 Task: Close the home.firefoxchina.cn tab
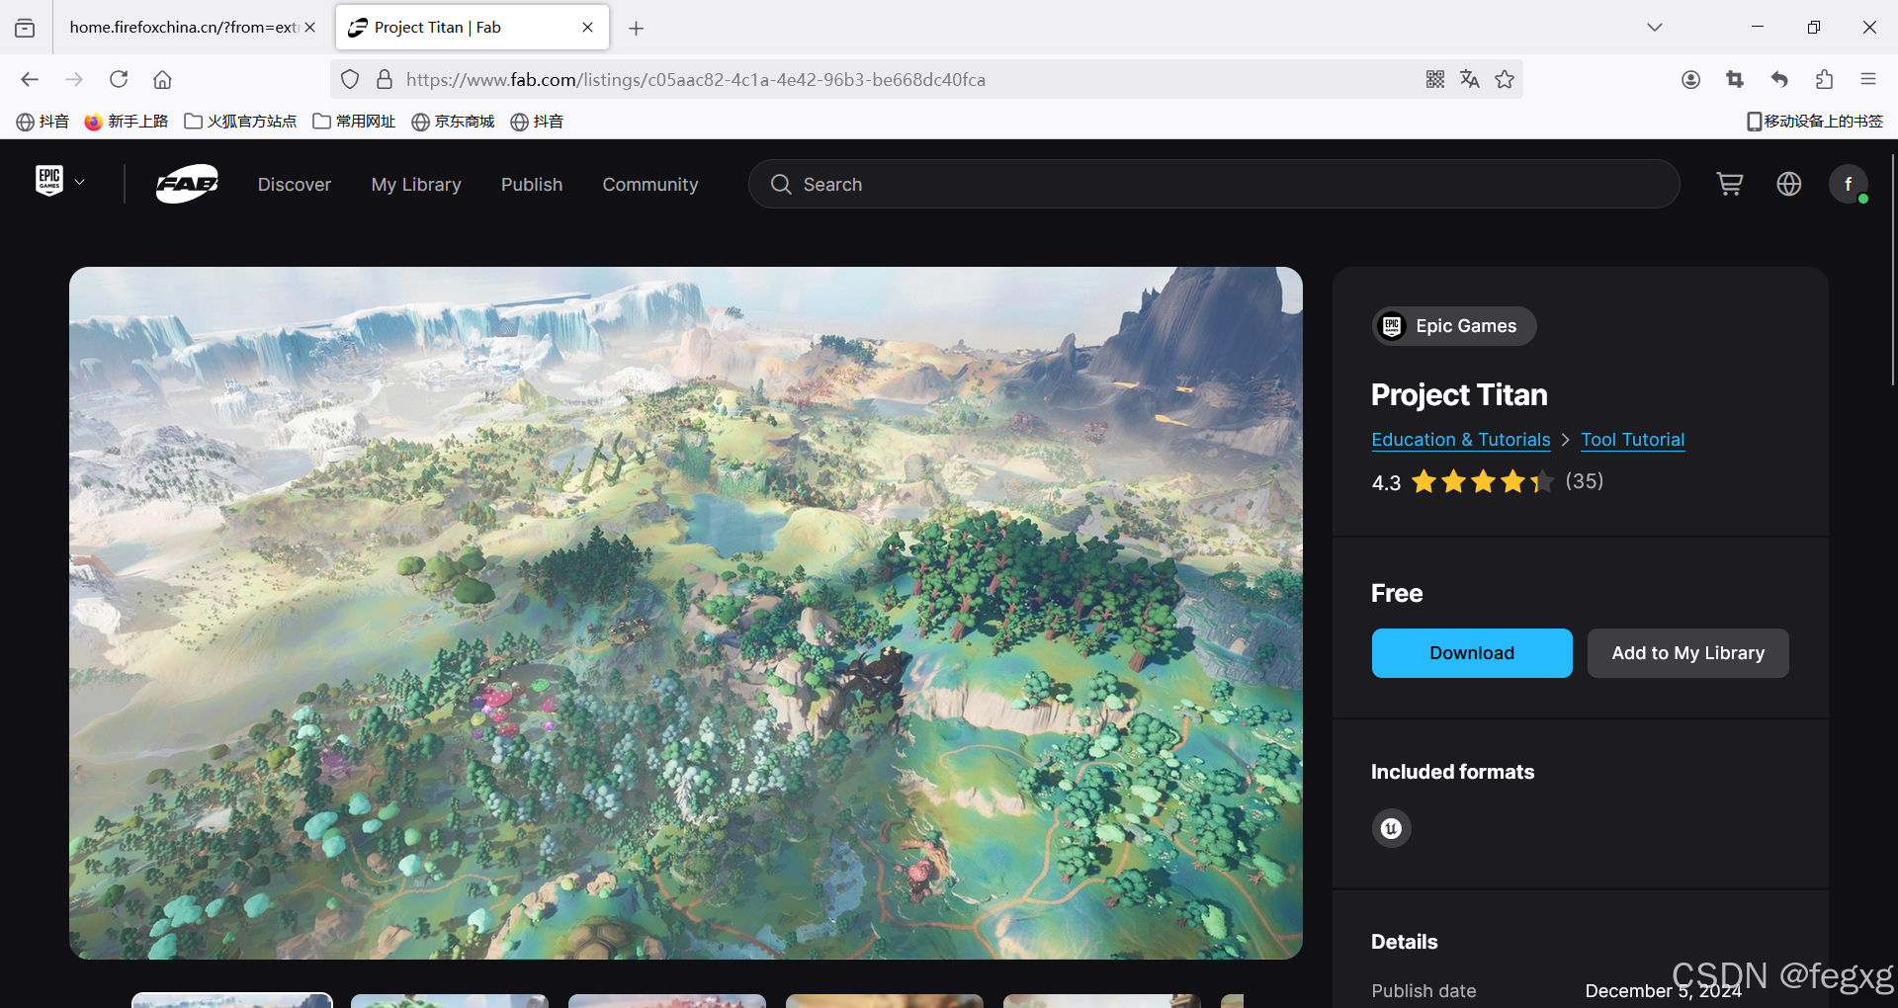310,28
